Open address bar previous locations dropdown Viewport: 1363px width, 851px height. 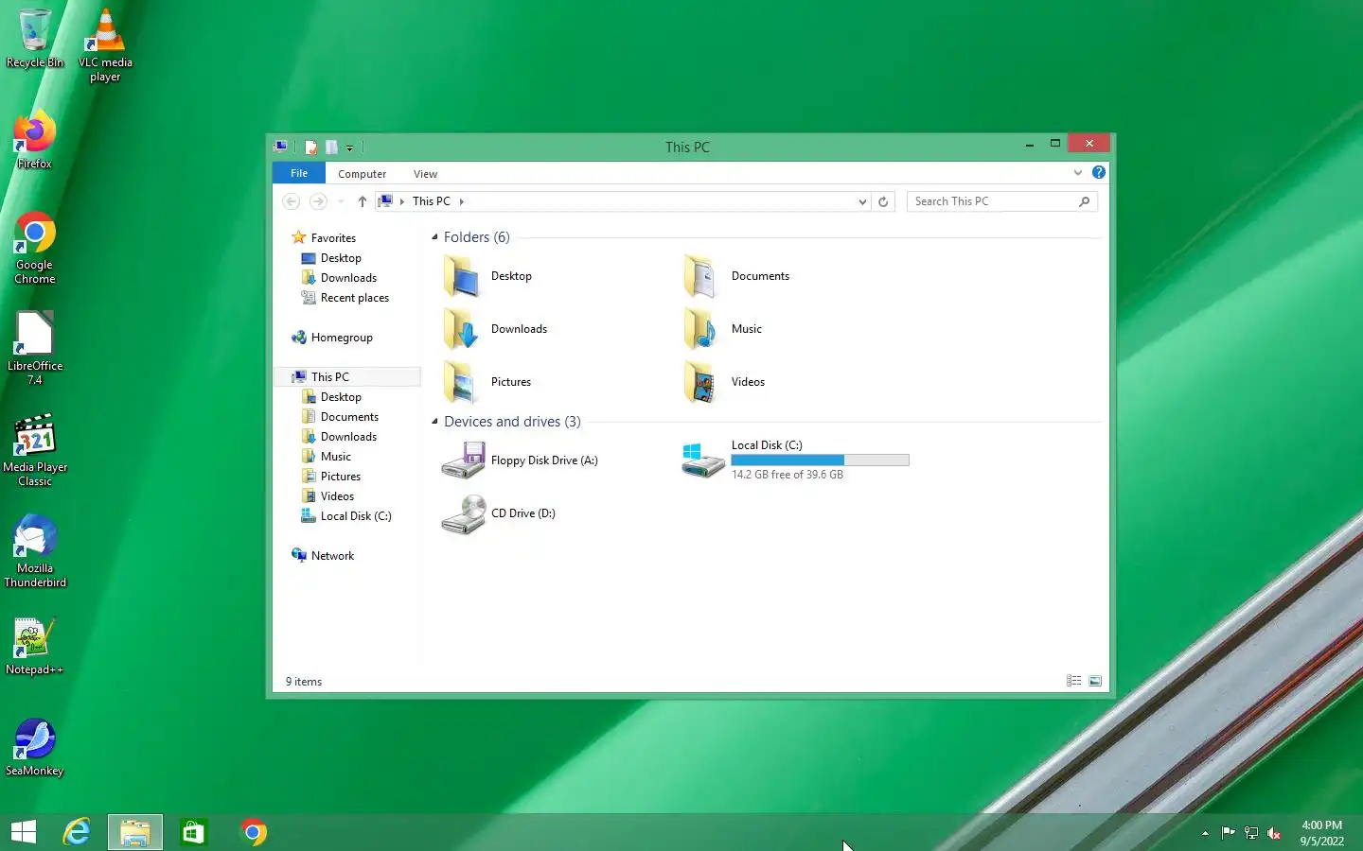tap(862, 201)
